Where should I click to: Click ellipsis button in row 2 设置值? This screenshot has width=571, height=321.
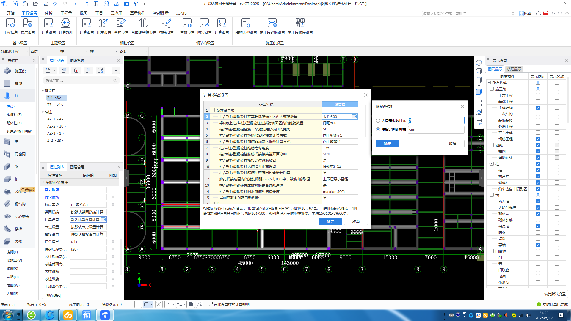354,117
